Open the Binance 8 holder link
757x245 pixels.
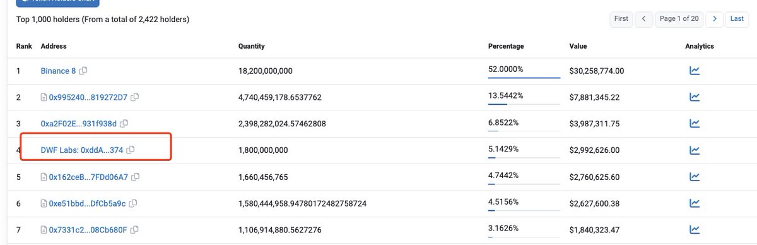(x=58, y=71)
